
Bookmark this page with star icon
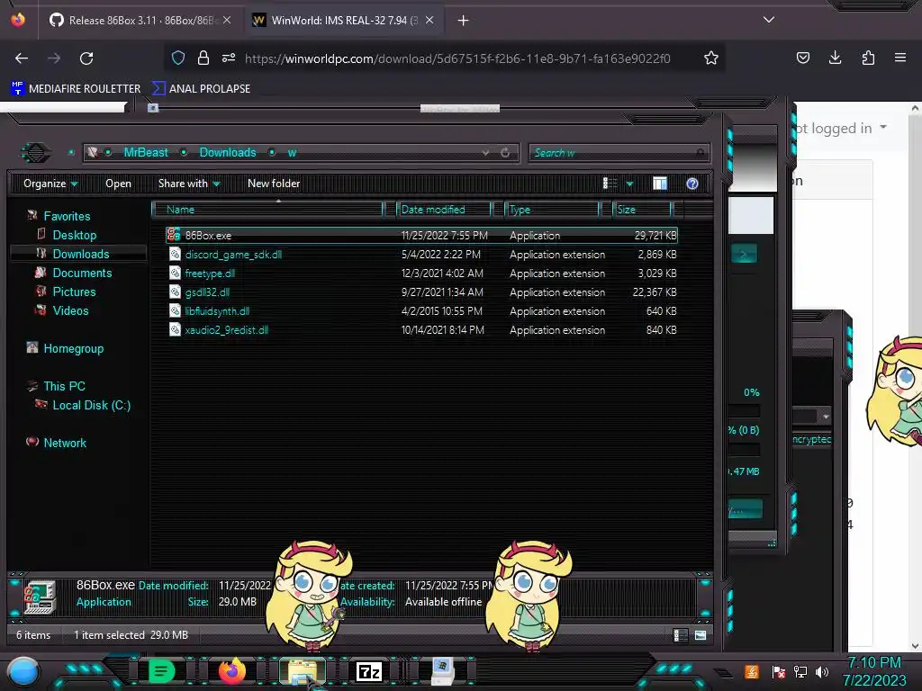coord(711,58)
